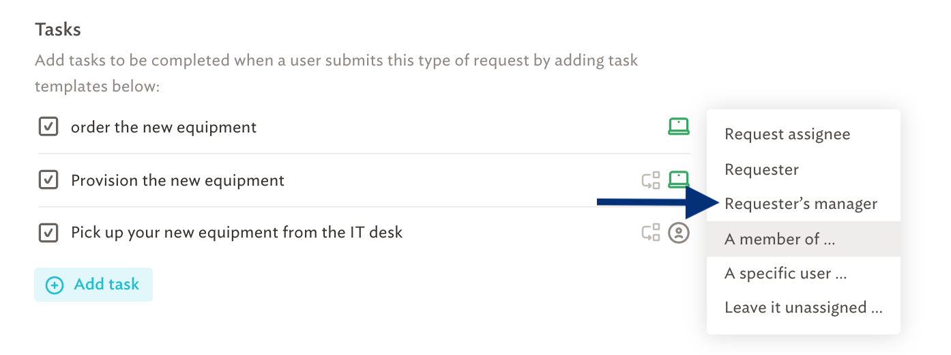Toggle checkbox for 'order the new equipment'

48,127
